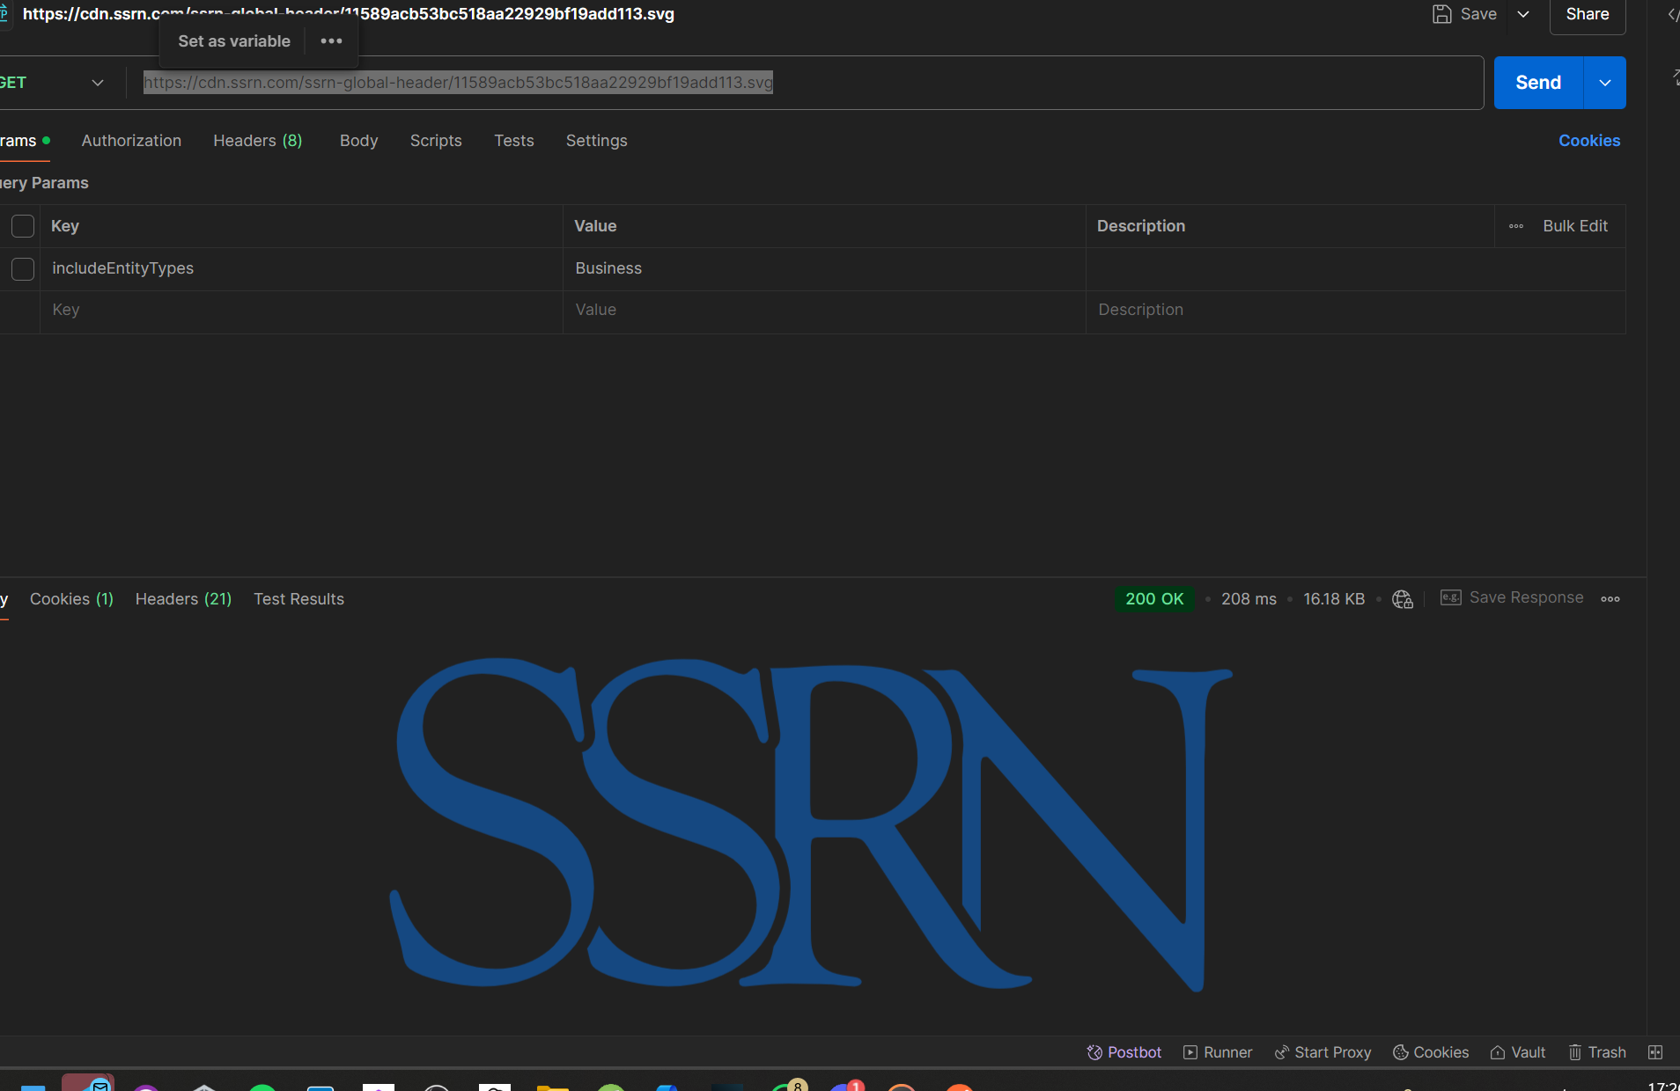The height and width of the screenshot is (1091, 1680).
Task: Click the request title URL at top
Action: [x=348, y=14]
